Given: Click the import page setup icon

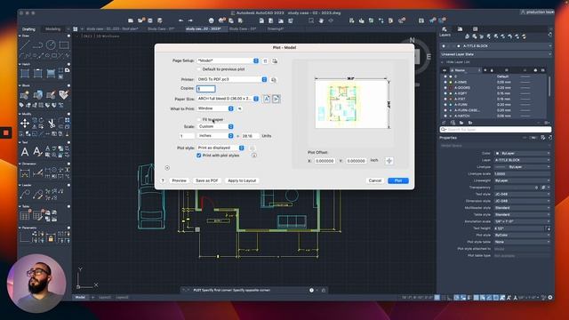Looking at the screenshot, I should click(x=275, y=61).
